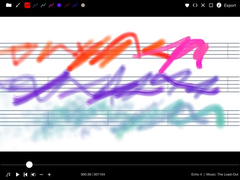Screen dimensions: 240x180
Task: Open the info icon
Action: click(x=219, y=5)
